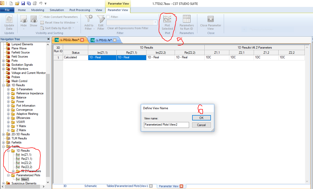
Task: Expand the Farfields tree node
Action: 4,142
